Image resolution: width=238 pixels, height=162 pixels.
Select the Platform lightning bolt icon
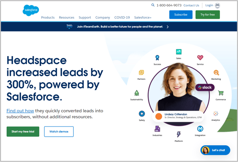179,134
